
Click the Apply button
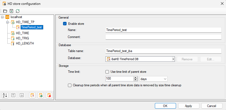(x=189, y=106)
